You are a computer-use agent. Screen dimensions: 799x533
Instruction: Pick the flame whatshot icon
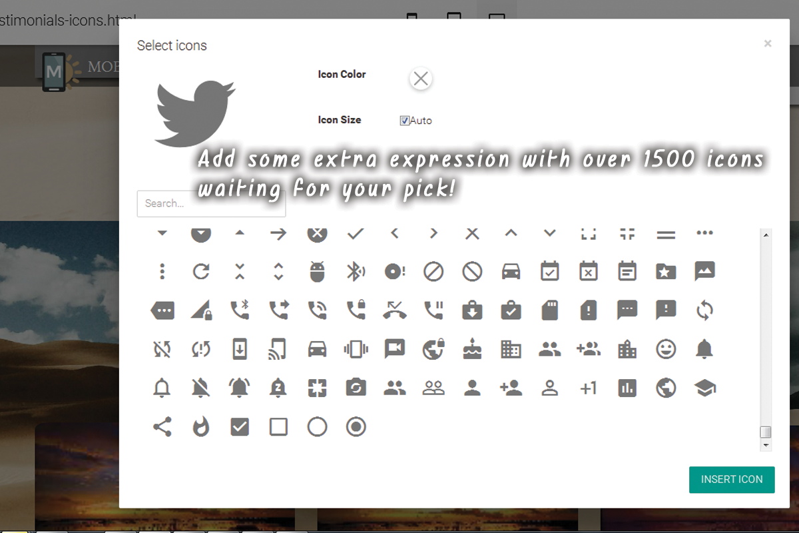point(200,426)
